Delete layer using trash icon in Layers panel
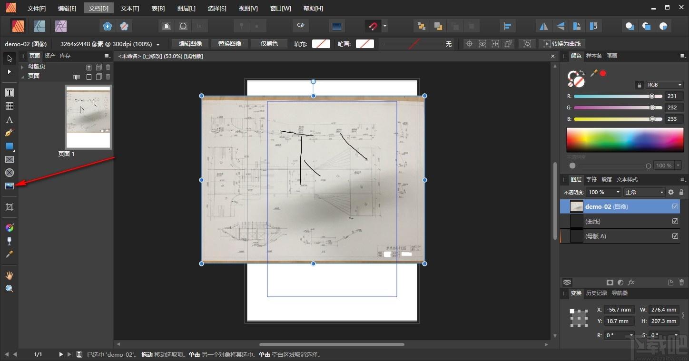 point(681,283)
